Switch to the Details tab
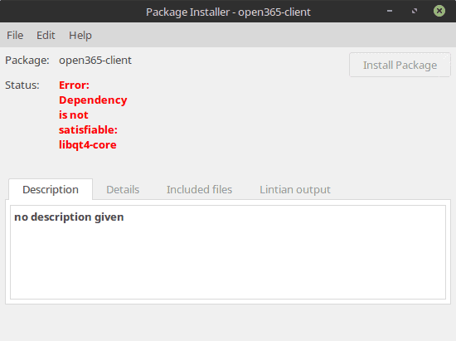456x341 pixels. 123,189
